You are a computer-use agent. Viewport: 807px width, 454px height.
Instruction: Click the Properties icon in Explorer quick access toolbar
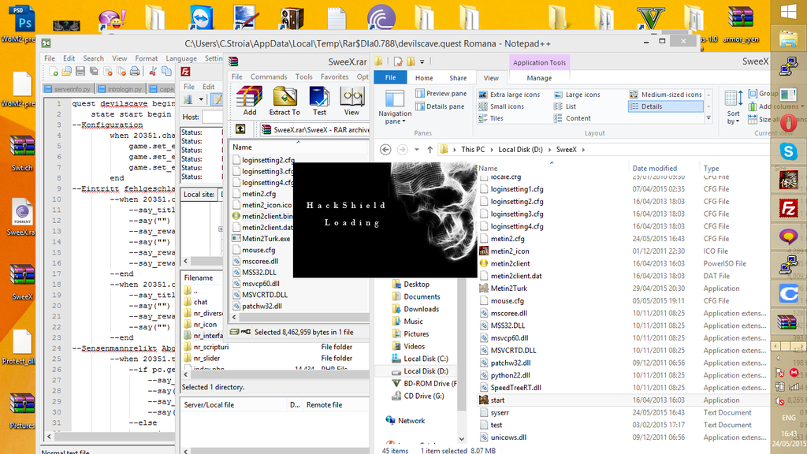[x=398, y=61]
